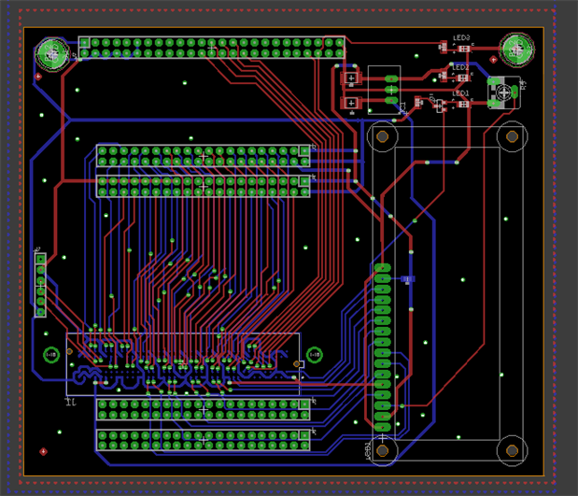Click the trimmer potentiometer center cross
Image resolution: width=578 pixels, height=496 pixels.
[x=504, y=92]
